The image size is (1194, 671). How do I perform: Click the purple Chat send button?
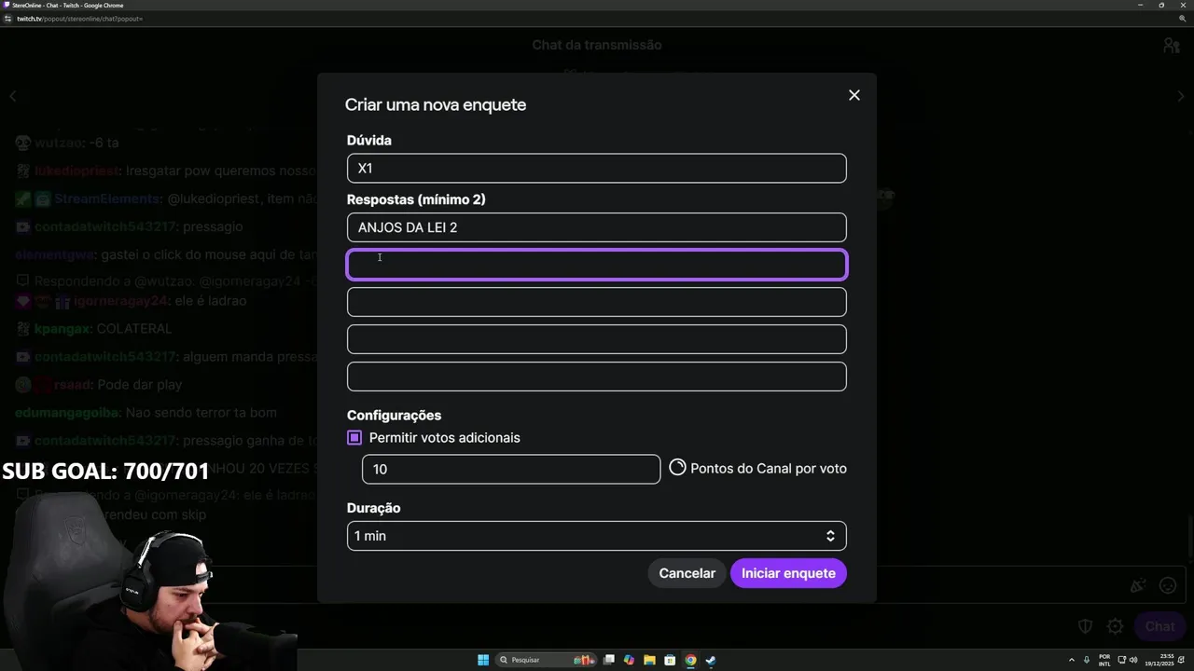1159,626
